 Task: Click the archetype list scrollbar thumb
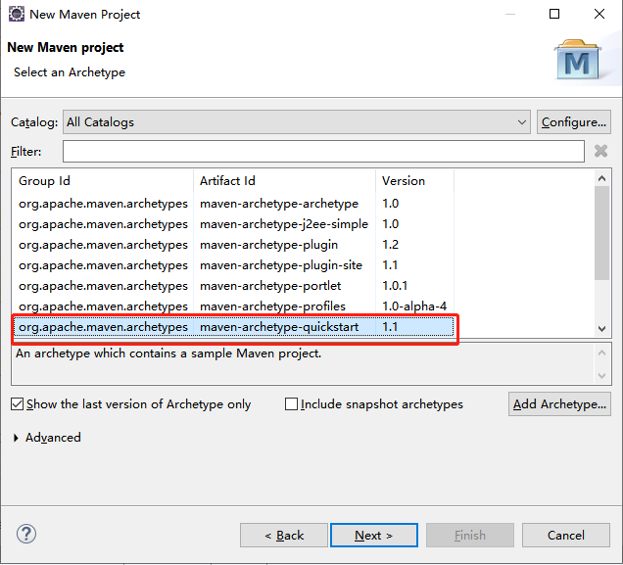602,233
